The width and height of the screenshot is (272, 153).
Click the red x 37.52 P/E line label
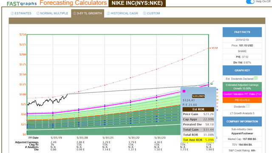coord(213,48)
